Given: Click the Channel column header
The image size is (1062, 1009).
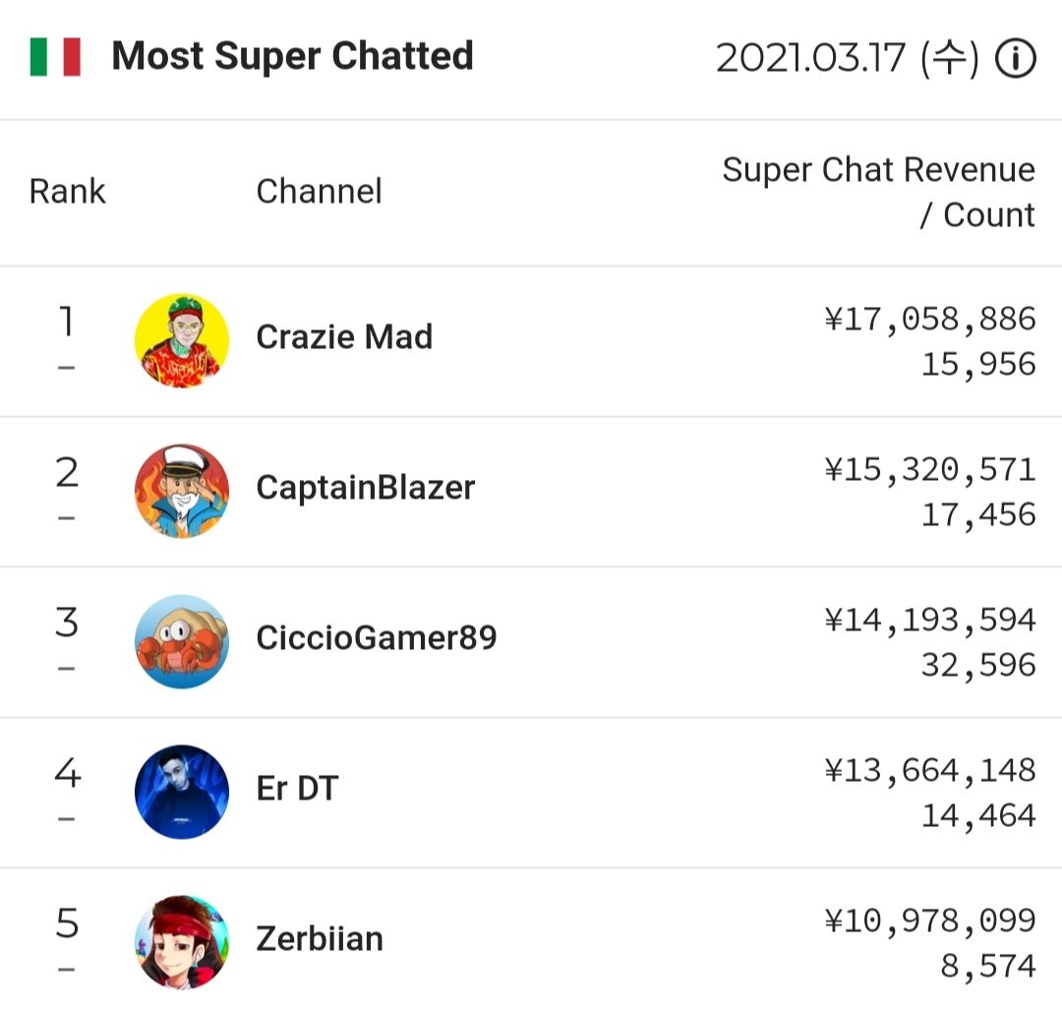Looking at the screenshot, I should pos(319,191).
